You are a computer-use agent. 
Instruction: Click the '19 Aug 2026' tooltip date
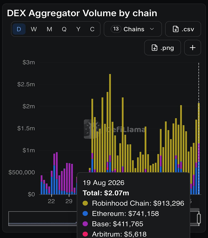click(x=103, y=183)
